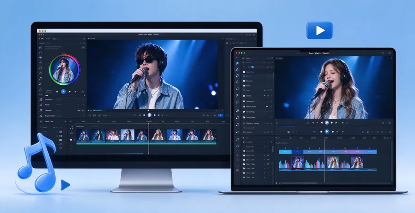Click the light-blue first segment in laptop timeline
Screen dimensions: 415x213
[285, 152]
